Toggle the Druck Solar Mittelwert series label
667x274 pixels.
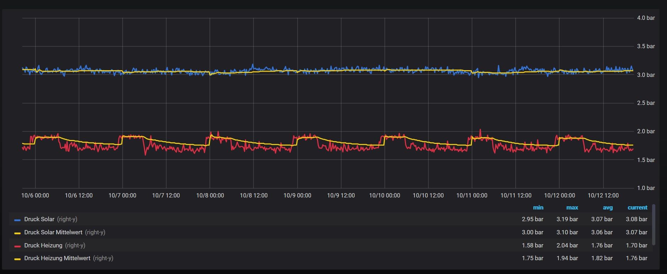53,232
